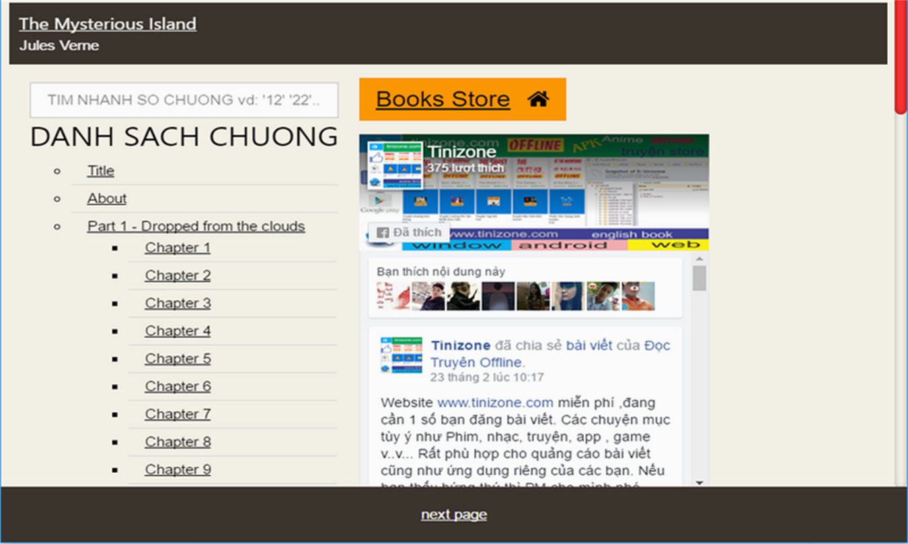Open Part 1 - Dropped from the clouds
Image resolution: width=908 pixels, height=544 pixels.
(196, 226)
